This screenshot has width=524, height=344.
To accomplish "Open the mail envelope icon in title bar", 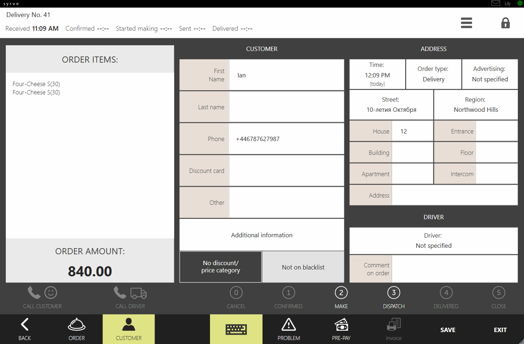I will pos(495,3).
